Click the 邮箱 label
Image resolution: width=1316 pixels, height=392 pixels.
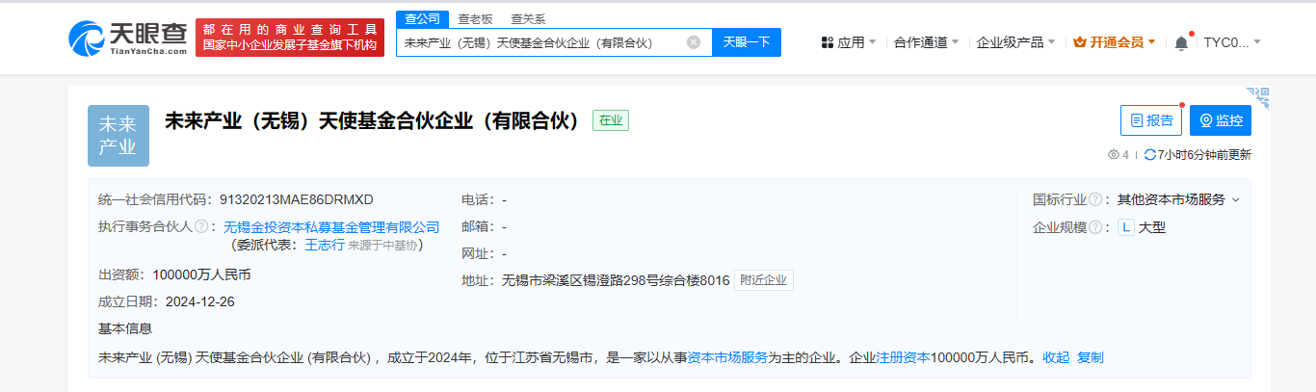tap(479, 226)
